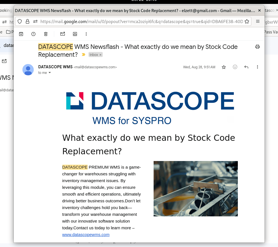Image resolution: width=278 pixels, height=247 pixels.
Task: Mark the email as unread
Action: click(63, 34)
